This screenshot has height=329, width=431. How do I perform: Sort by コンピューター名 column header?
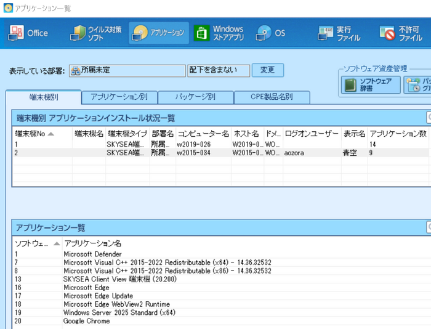[x=203, y=134]
